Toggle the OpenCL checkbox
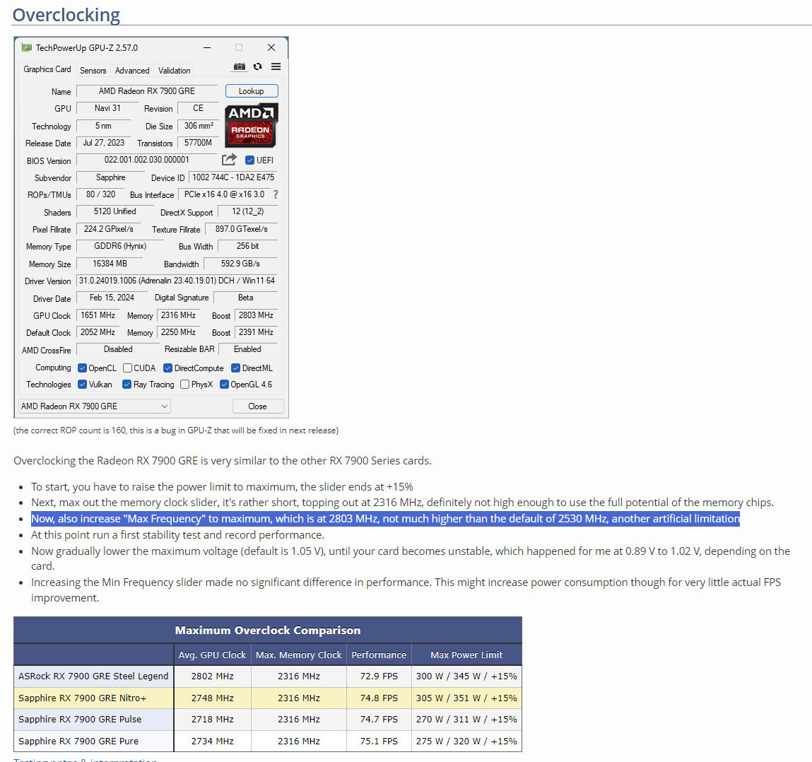812x762 pixels. click(x=82, y=368)
